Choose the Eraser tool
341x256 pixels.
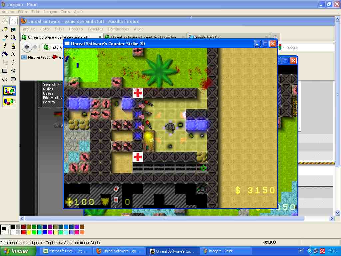click(x=5, y=29)
